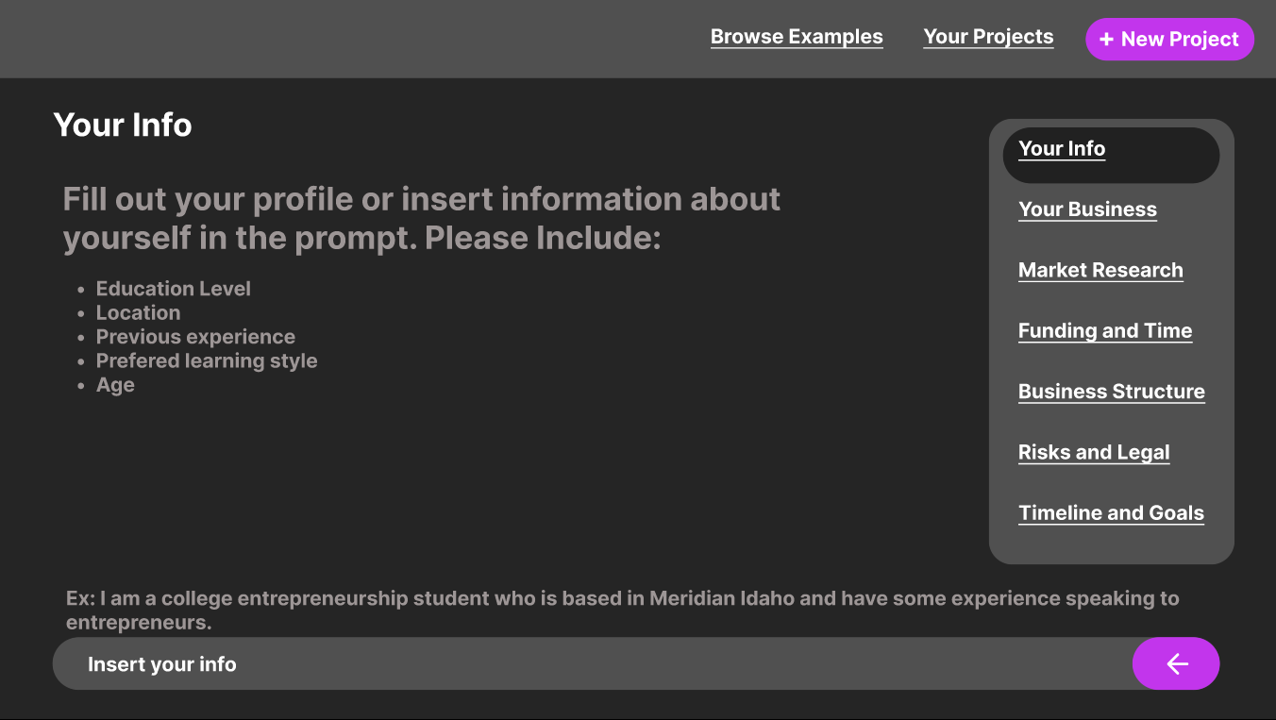Open the Browse Examples link

pos(797,37)
